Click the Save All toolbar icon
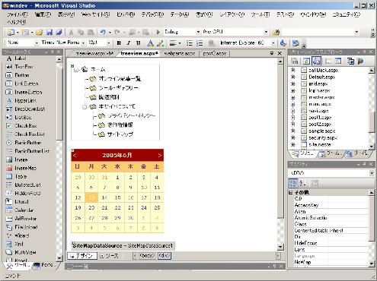 pyautogui.click(x=59, y=32)
